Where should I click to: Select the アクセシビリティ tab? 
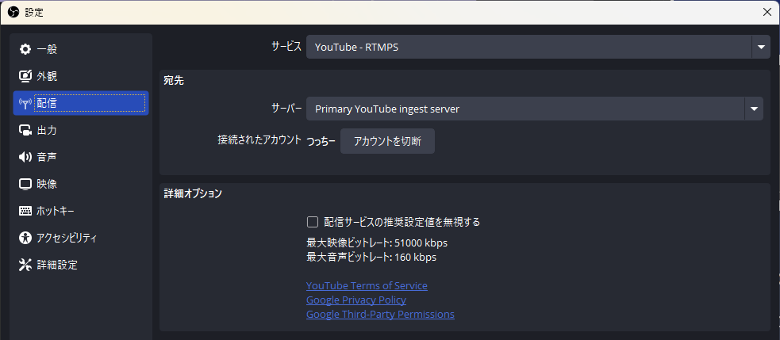[81, 238]
